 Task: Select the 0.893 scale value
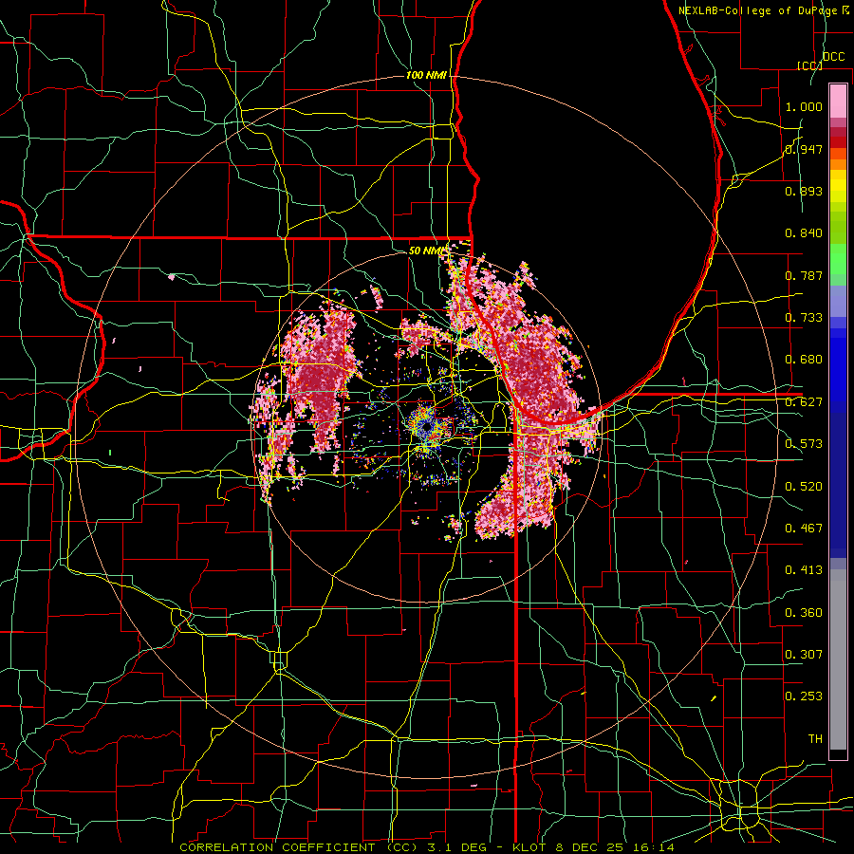point(804,191)
